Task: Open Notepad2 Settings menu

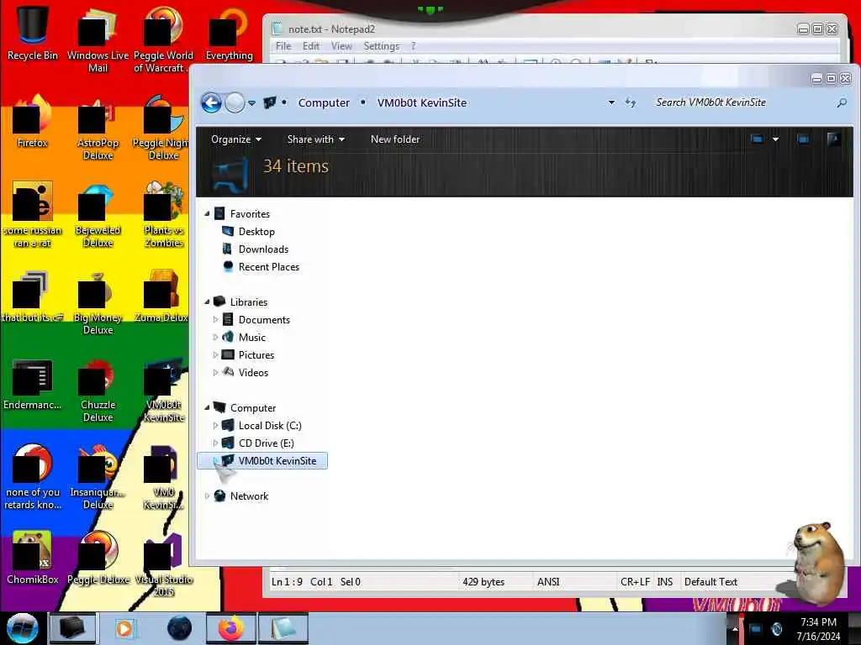Action: [x=381, y=46]
